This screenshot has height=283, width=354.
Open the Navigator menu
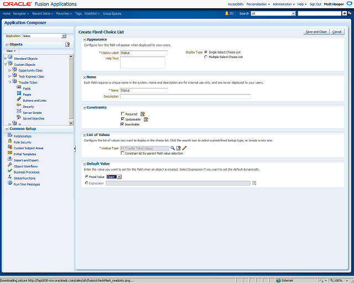click(21, 13)
